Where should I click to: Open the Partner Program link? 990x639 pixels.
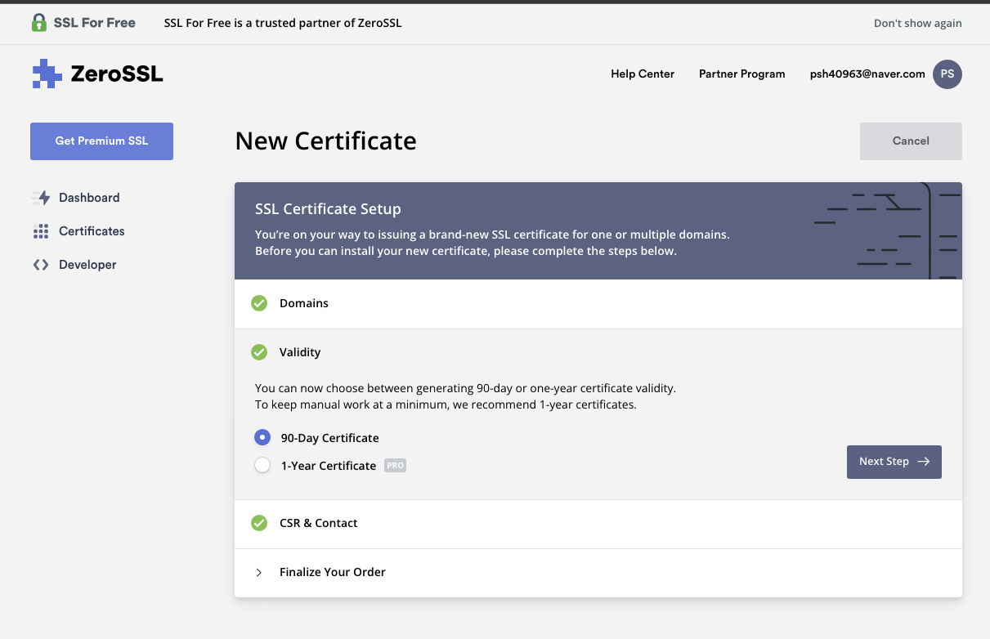(741, 74)
